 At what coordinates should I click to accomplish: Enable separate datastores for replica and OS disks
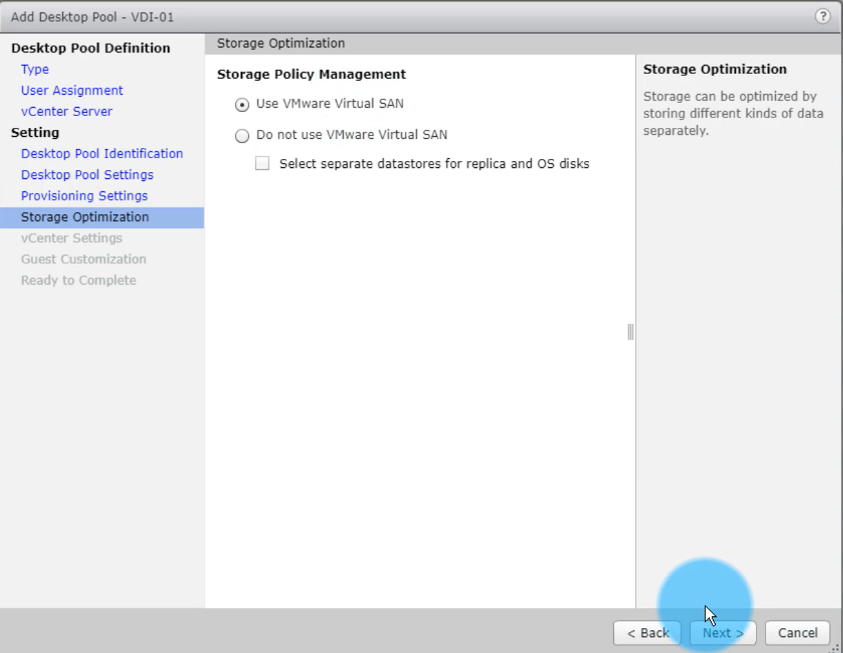click(x=262, y=164)
